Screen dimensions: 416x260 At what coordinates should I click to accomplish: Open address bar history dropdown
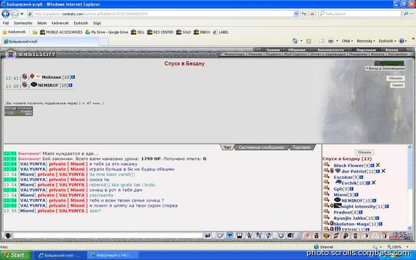296,14
